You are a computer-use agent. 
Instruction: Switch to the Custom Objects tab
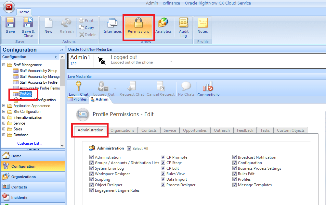point(291,130)
